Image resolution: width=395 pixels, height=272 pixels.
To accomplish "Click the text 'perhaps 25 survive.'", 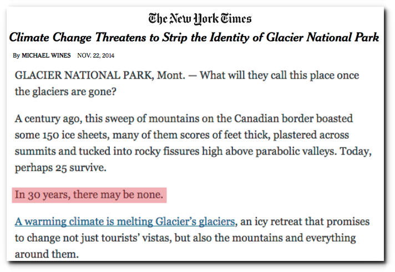I will (60, 168).
